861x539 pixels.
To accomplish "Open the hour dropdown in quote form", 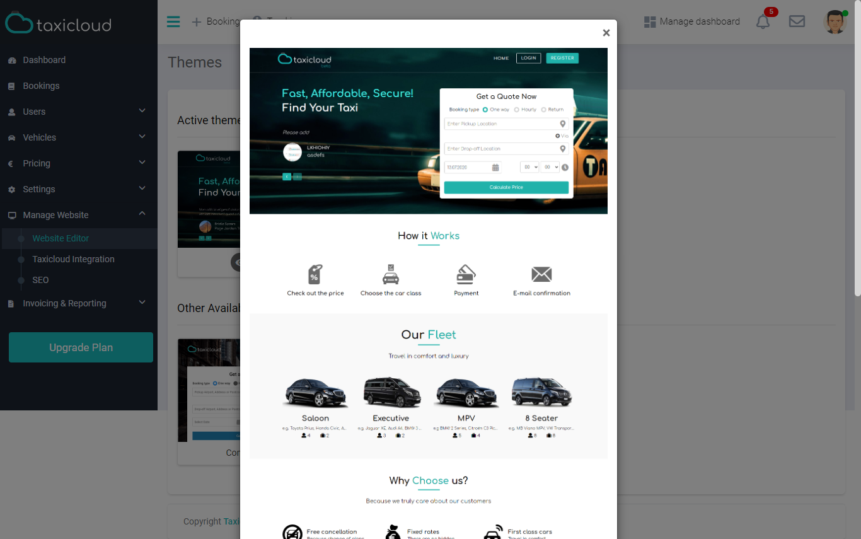I will (x=529, y=167).
